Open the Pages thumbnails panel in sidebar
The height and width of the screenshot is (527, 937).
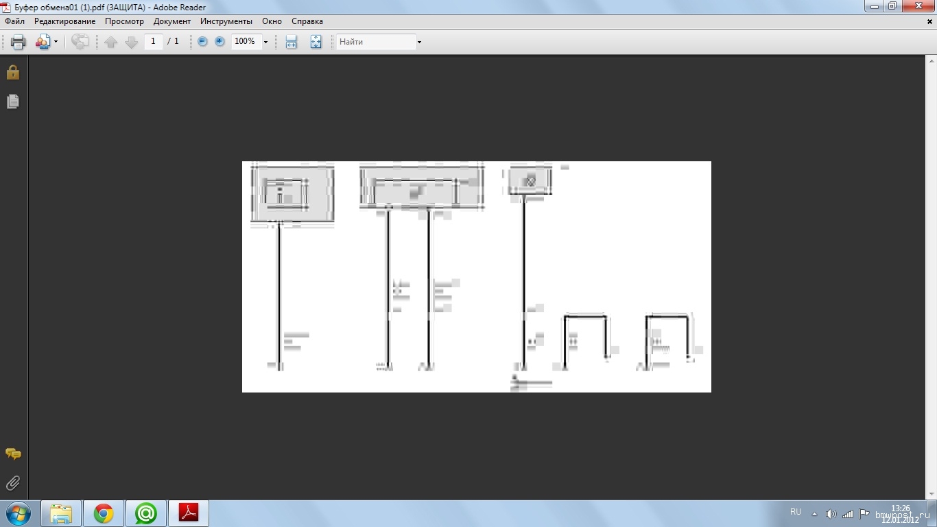(x=13, y=102)
